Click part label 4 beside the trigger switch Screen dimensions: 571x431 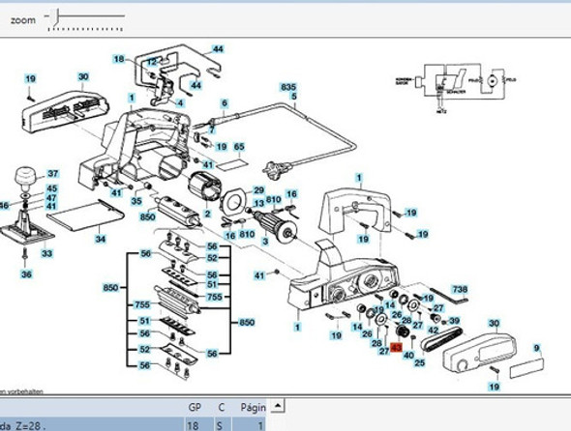pyautogui.click(x=180, y=103)
